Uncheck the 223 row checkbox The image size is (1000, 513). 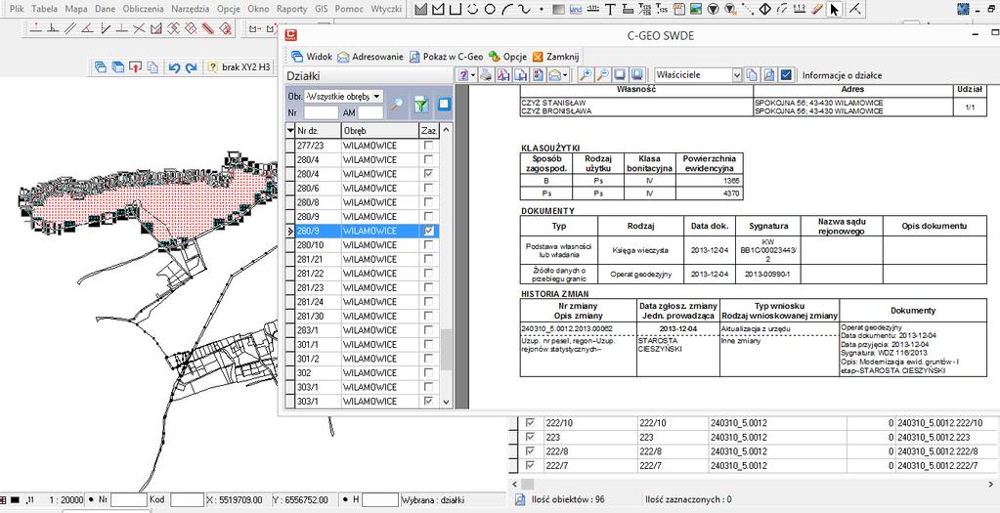coord(530,437)
